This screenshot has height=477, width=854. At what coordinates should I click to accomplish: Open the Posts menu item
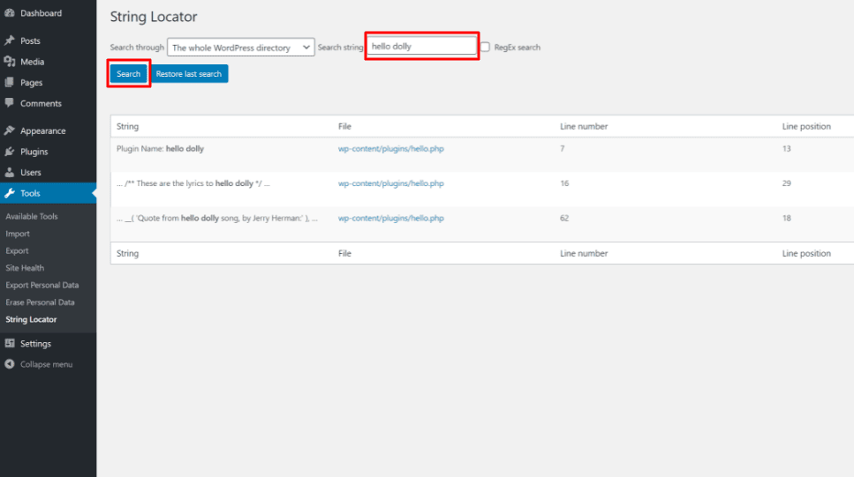pyautogui.click(x=30, y=41)
